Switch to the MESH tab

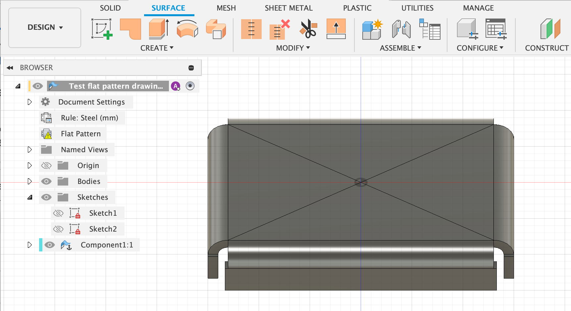tap(226, 8)
